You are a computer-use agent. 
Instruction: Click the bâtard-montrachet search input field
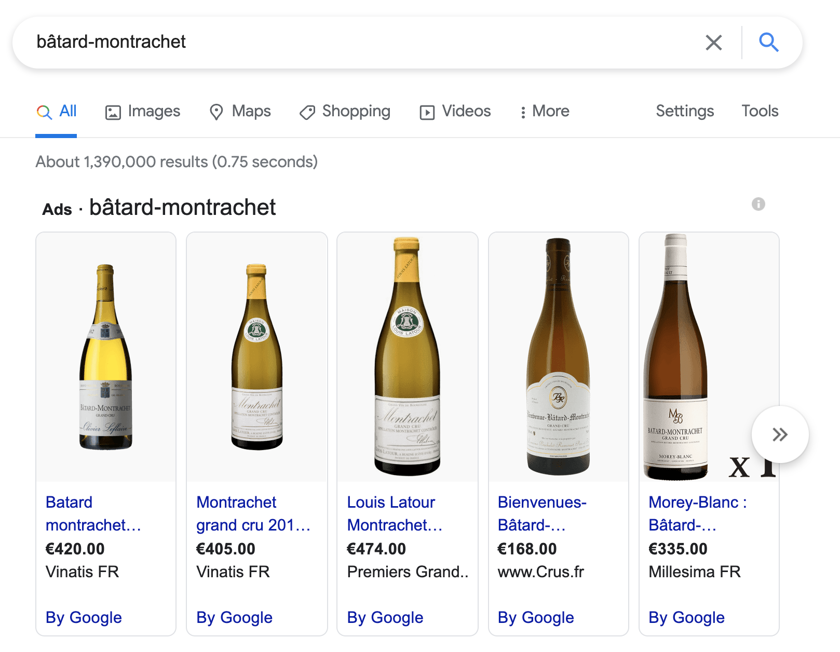[363, 42]
